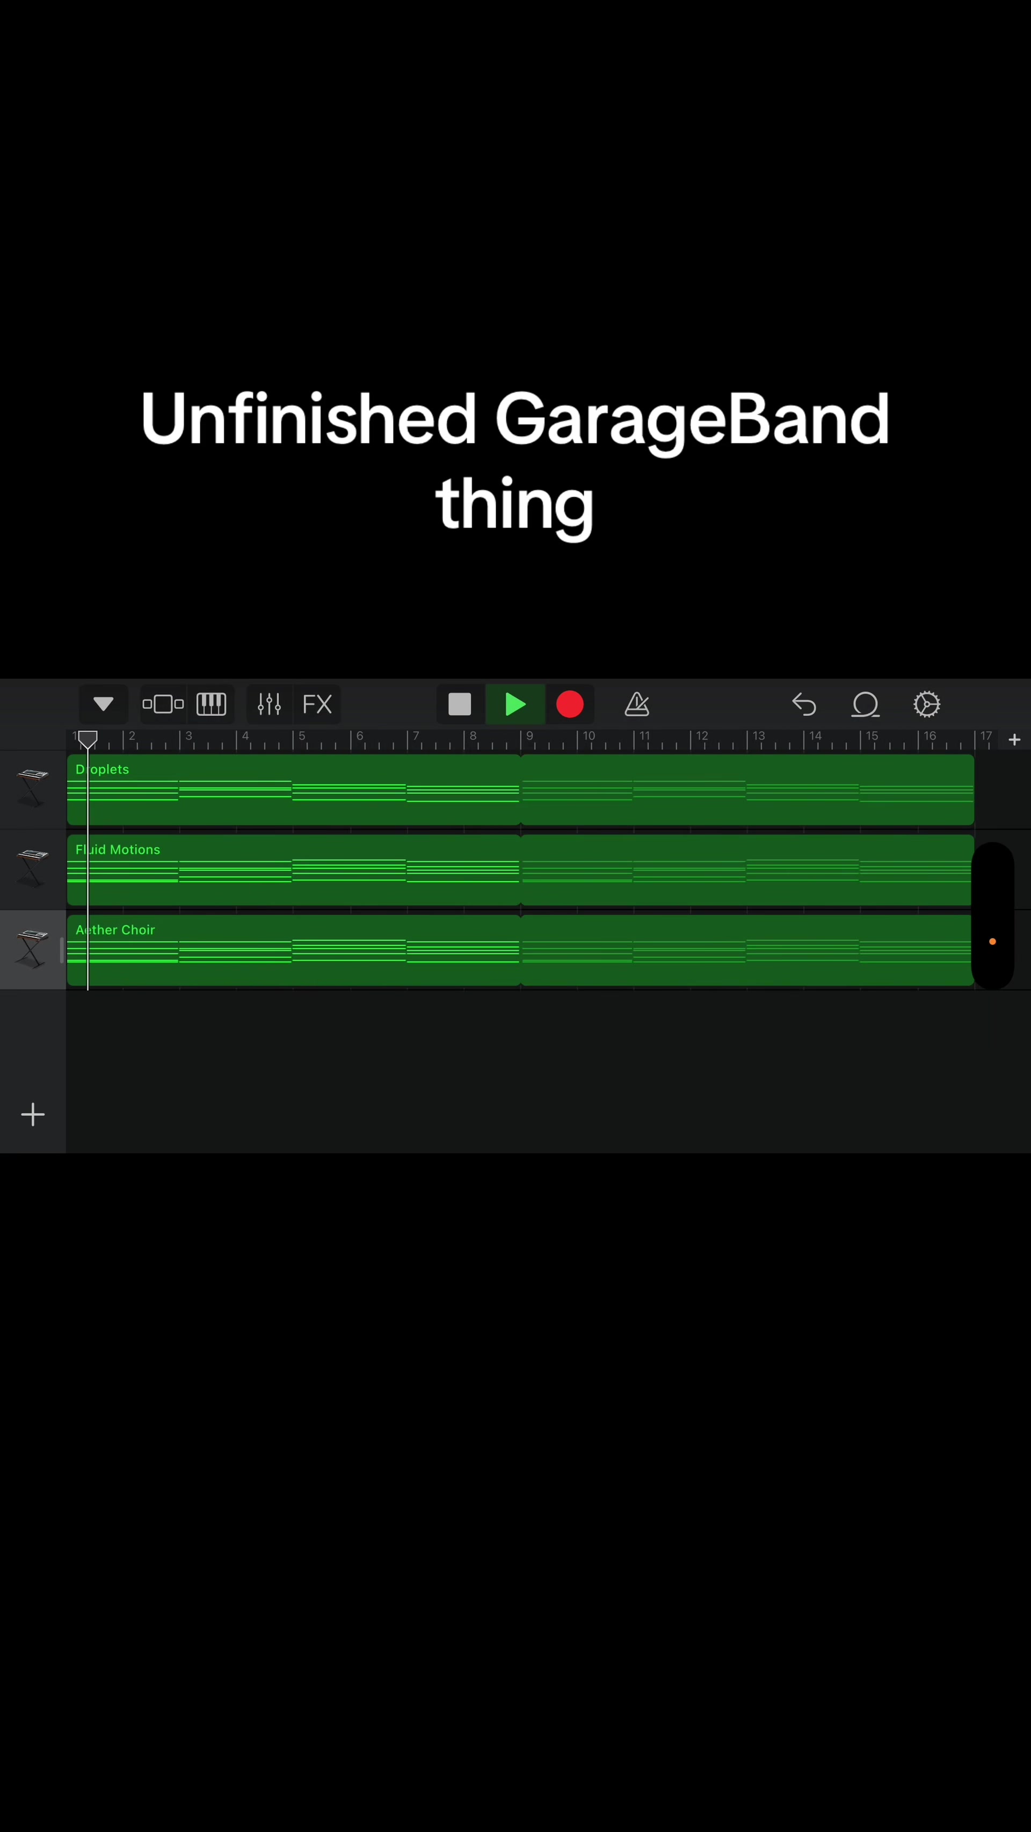
Task: Stop playback with the square button
Action: (x=460, y=704)
